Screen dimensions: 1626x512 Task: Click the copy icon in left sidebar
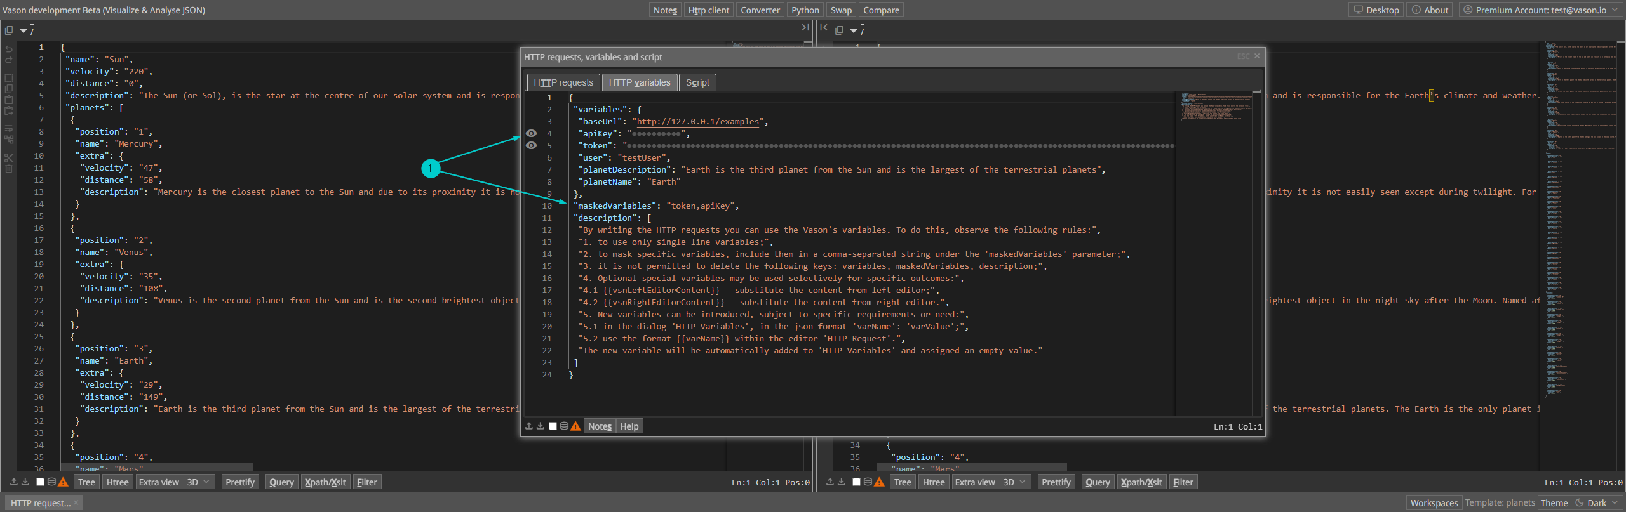(9, 89)
